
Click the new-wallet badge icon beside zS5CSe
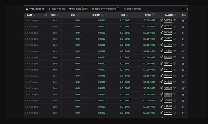[x=161, y=57]
